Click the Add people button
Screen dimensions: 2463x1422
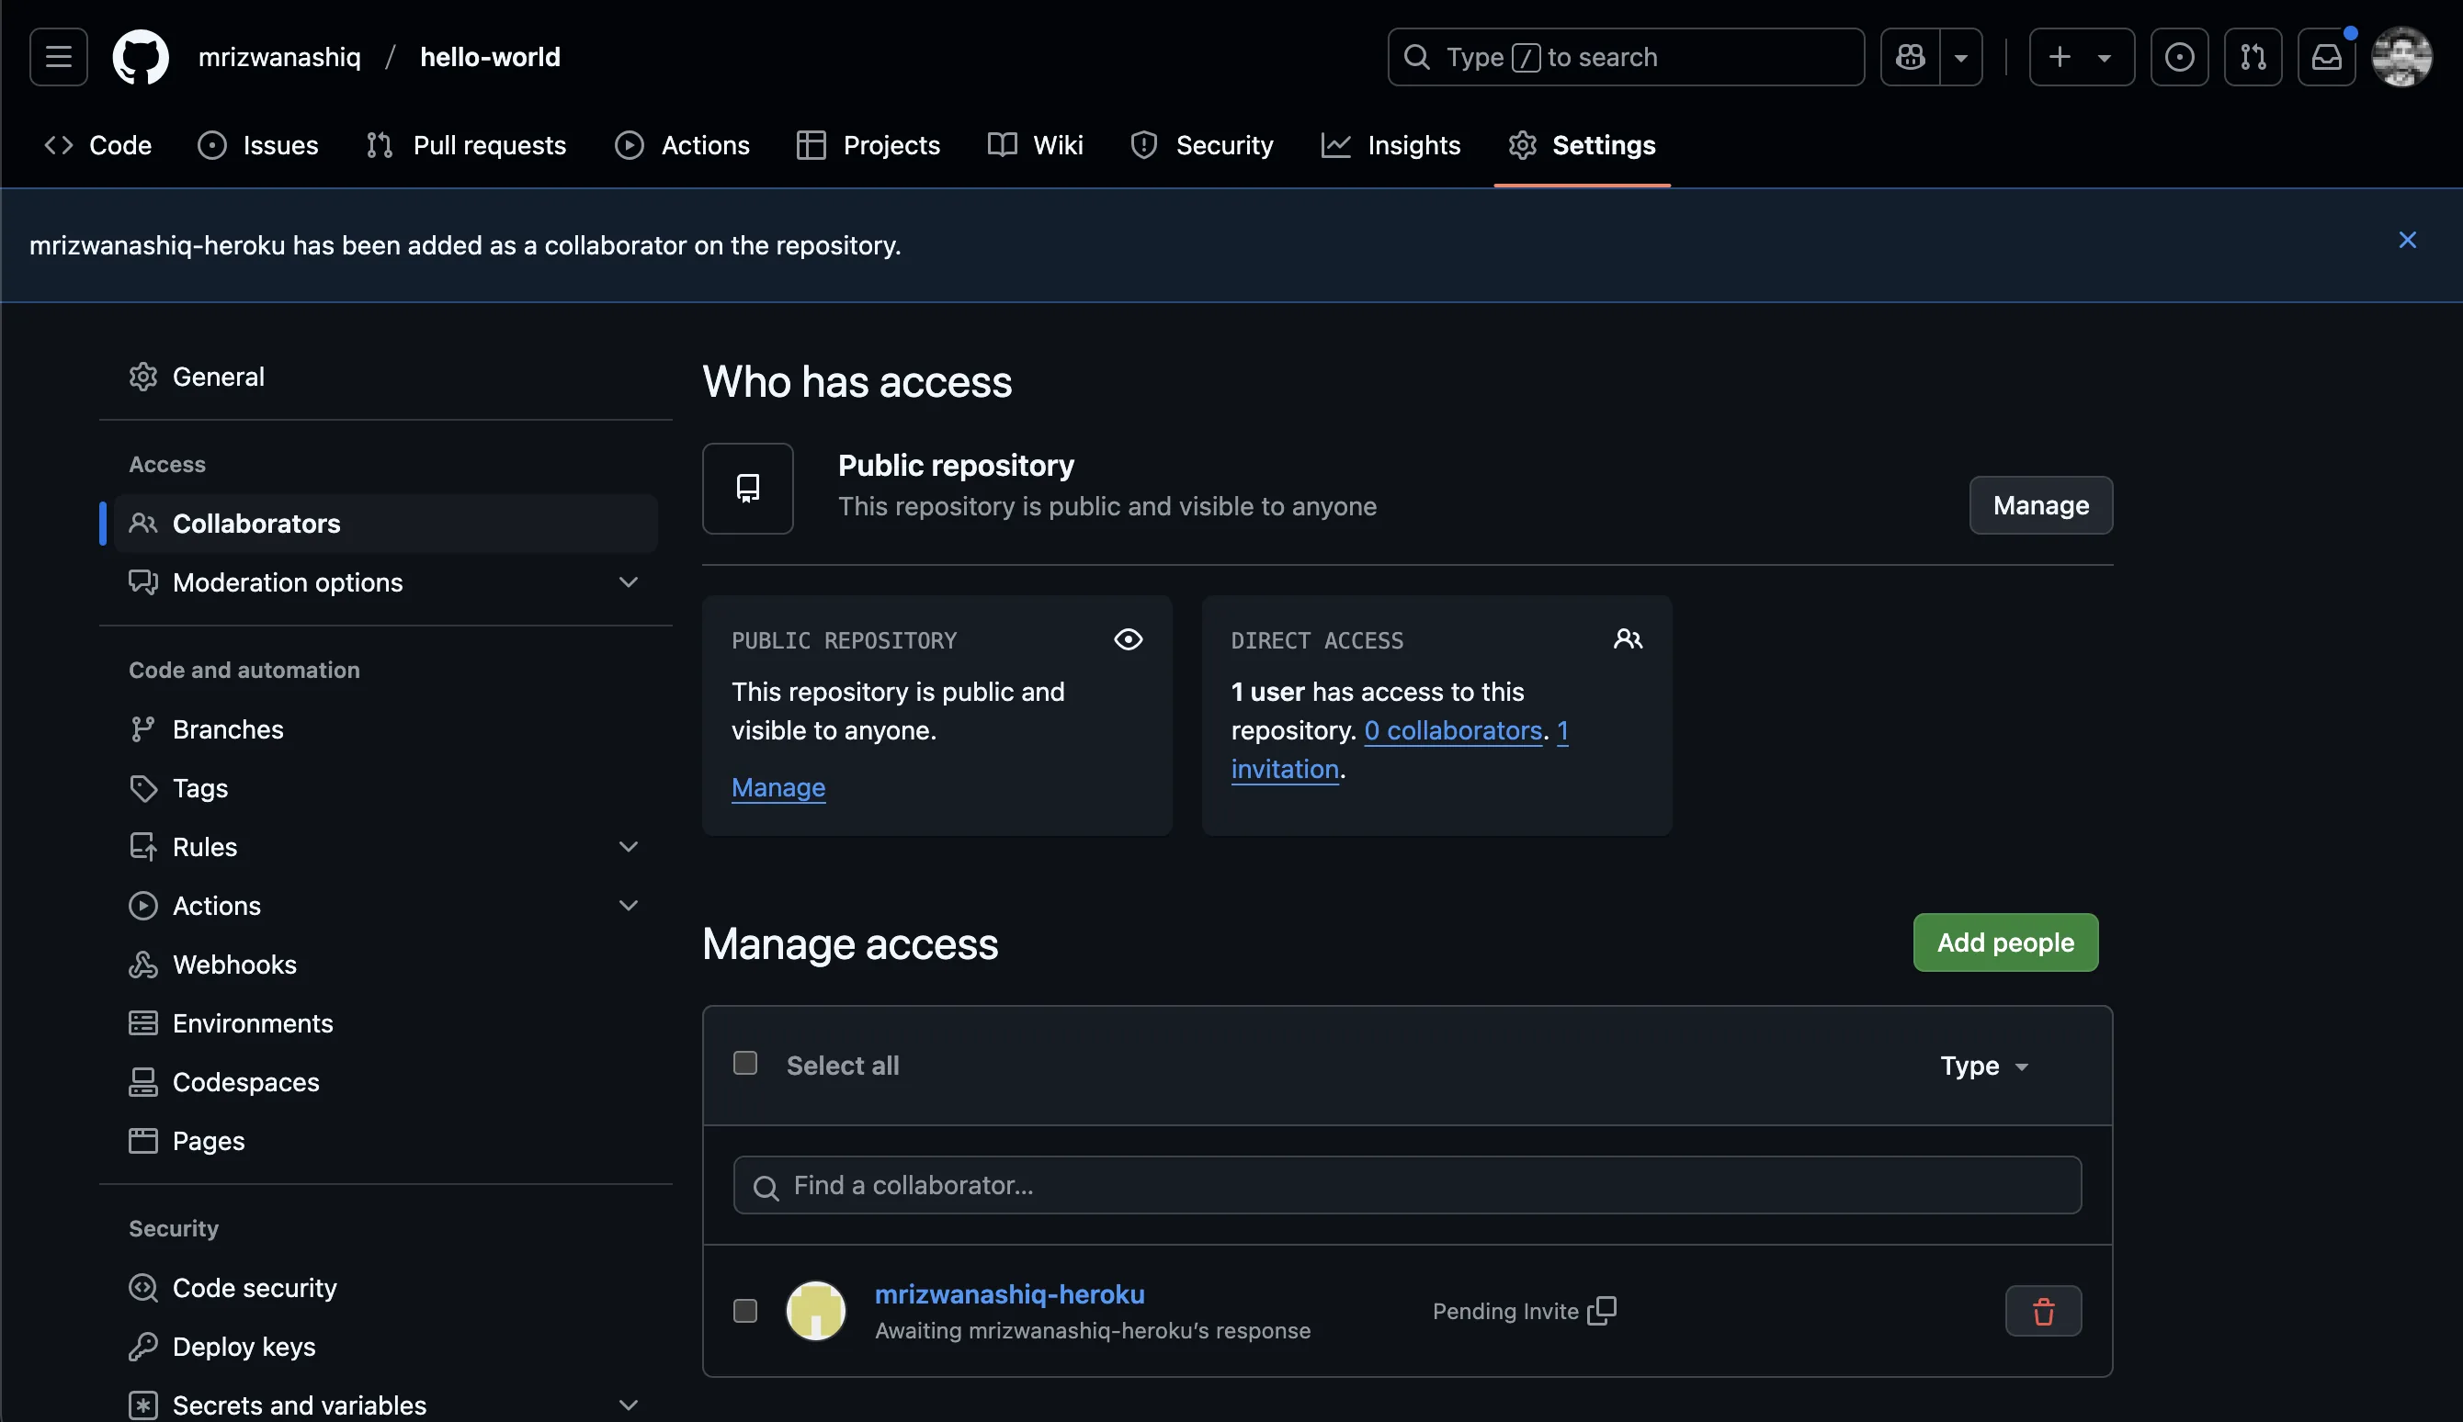(2004, 942)
